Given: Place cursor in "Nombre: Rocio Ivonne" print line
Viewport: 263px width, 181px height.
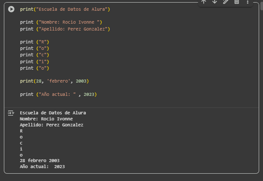Looking at the screenshot, I should pyautogui.click(x=61, y=22).
